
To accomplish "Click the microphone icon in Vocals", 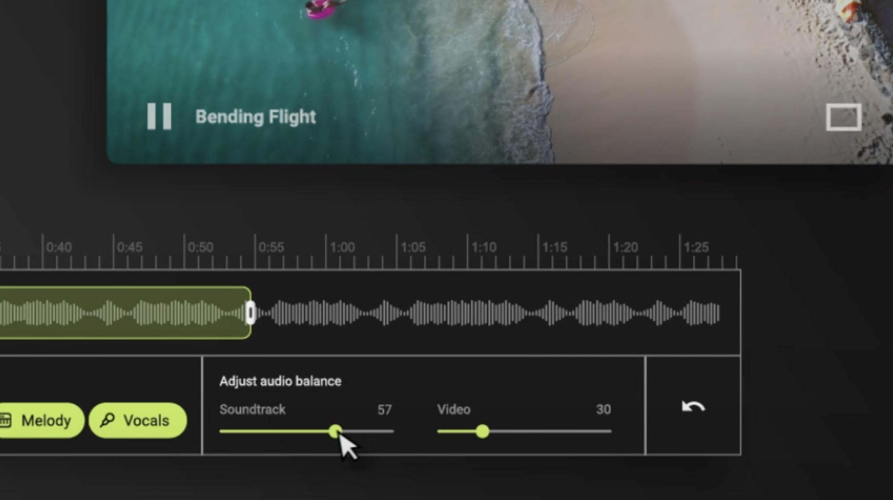I will pyautogui.click(x=107, y=420).
